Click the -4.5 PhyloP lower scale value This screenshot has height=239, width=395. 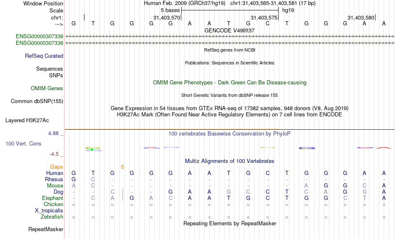[x=54, y=154]
